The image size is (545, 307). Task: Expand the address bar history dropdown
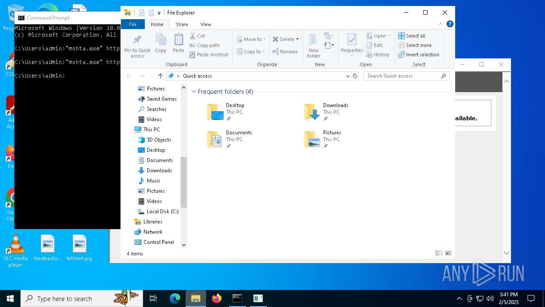[x=348, y=76]
